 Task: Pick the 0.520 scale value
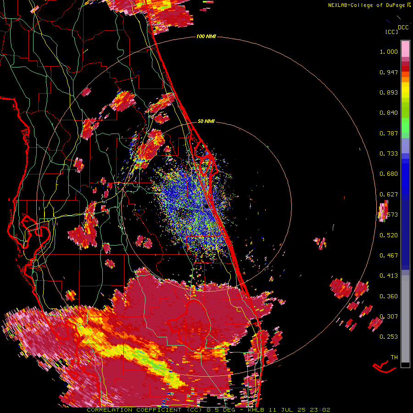389,235
